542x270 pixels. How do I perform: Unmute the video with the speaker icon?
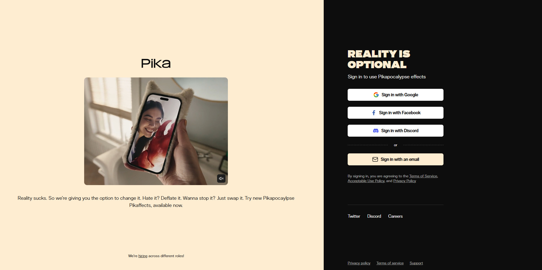[x=221, y=179]
